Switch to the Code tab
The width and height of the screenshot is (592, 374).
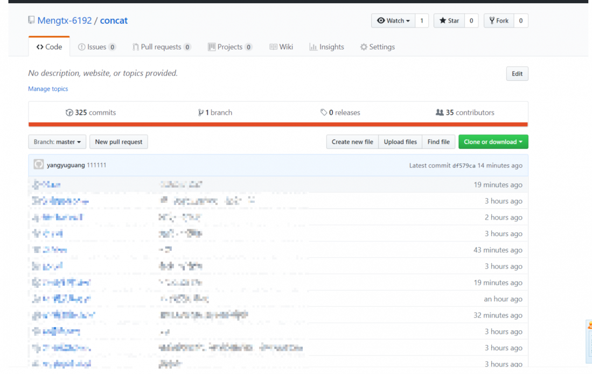49,47
